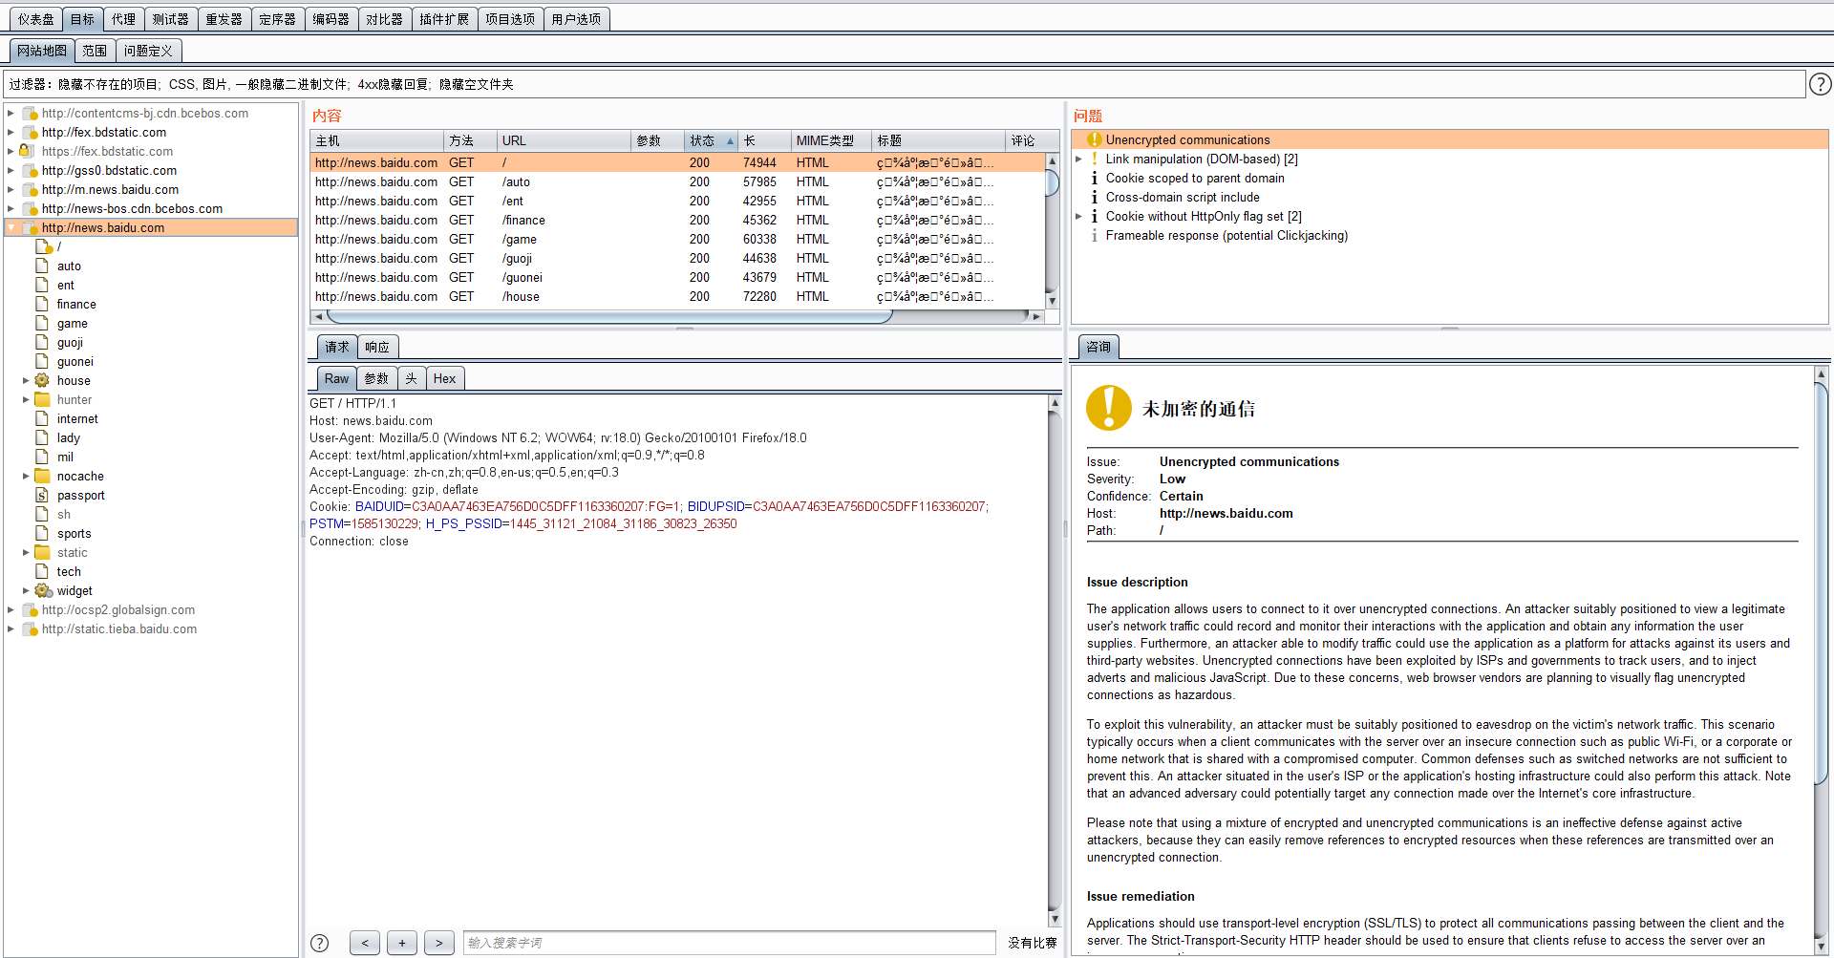The image size is (1834, 958).
Task: Open the 代理 (Proxy) tab
Action: tap(123, 19)
